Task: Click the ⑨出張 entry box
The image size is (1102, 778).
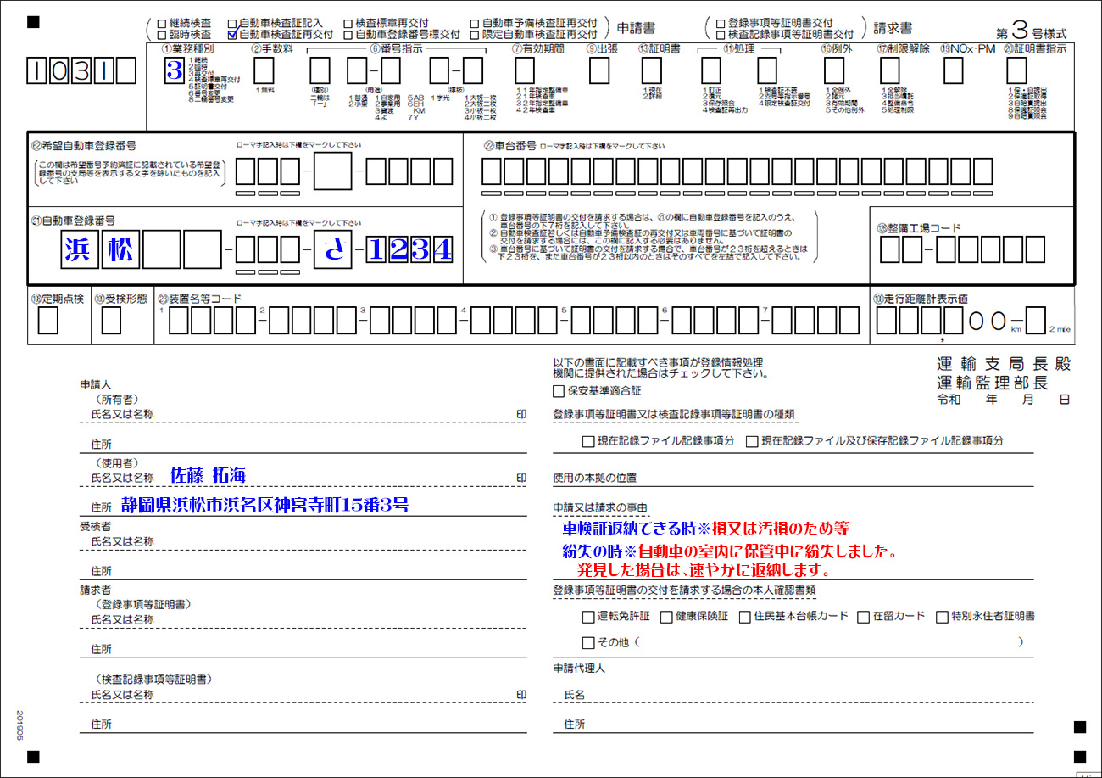Action: click(599, 71)
